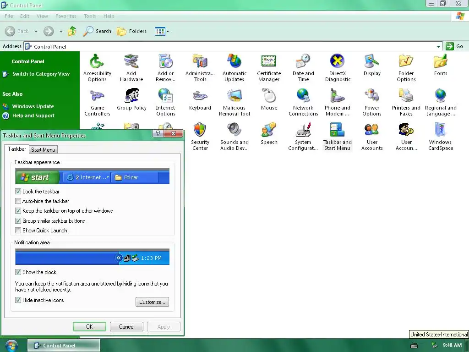The width and height of the screenshot is (469, 352).
Task: Go up one folder level
Action: point(72,31)
